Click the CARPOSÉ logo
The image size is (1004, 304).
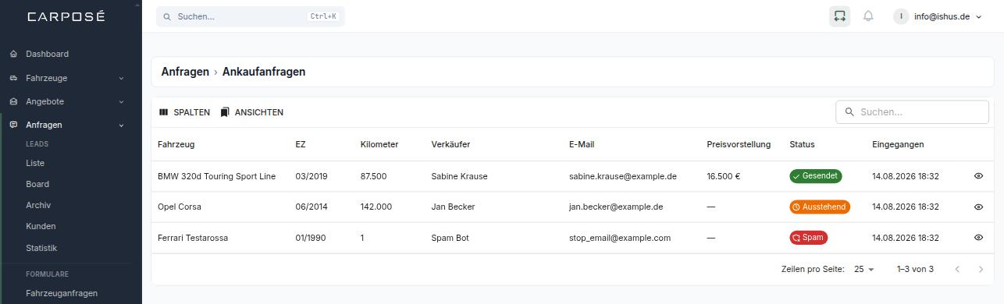66,16
